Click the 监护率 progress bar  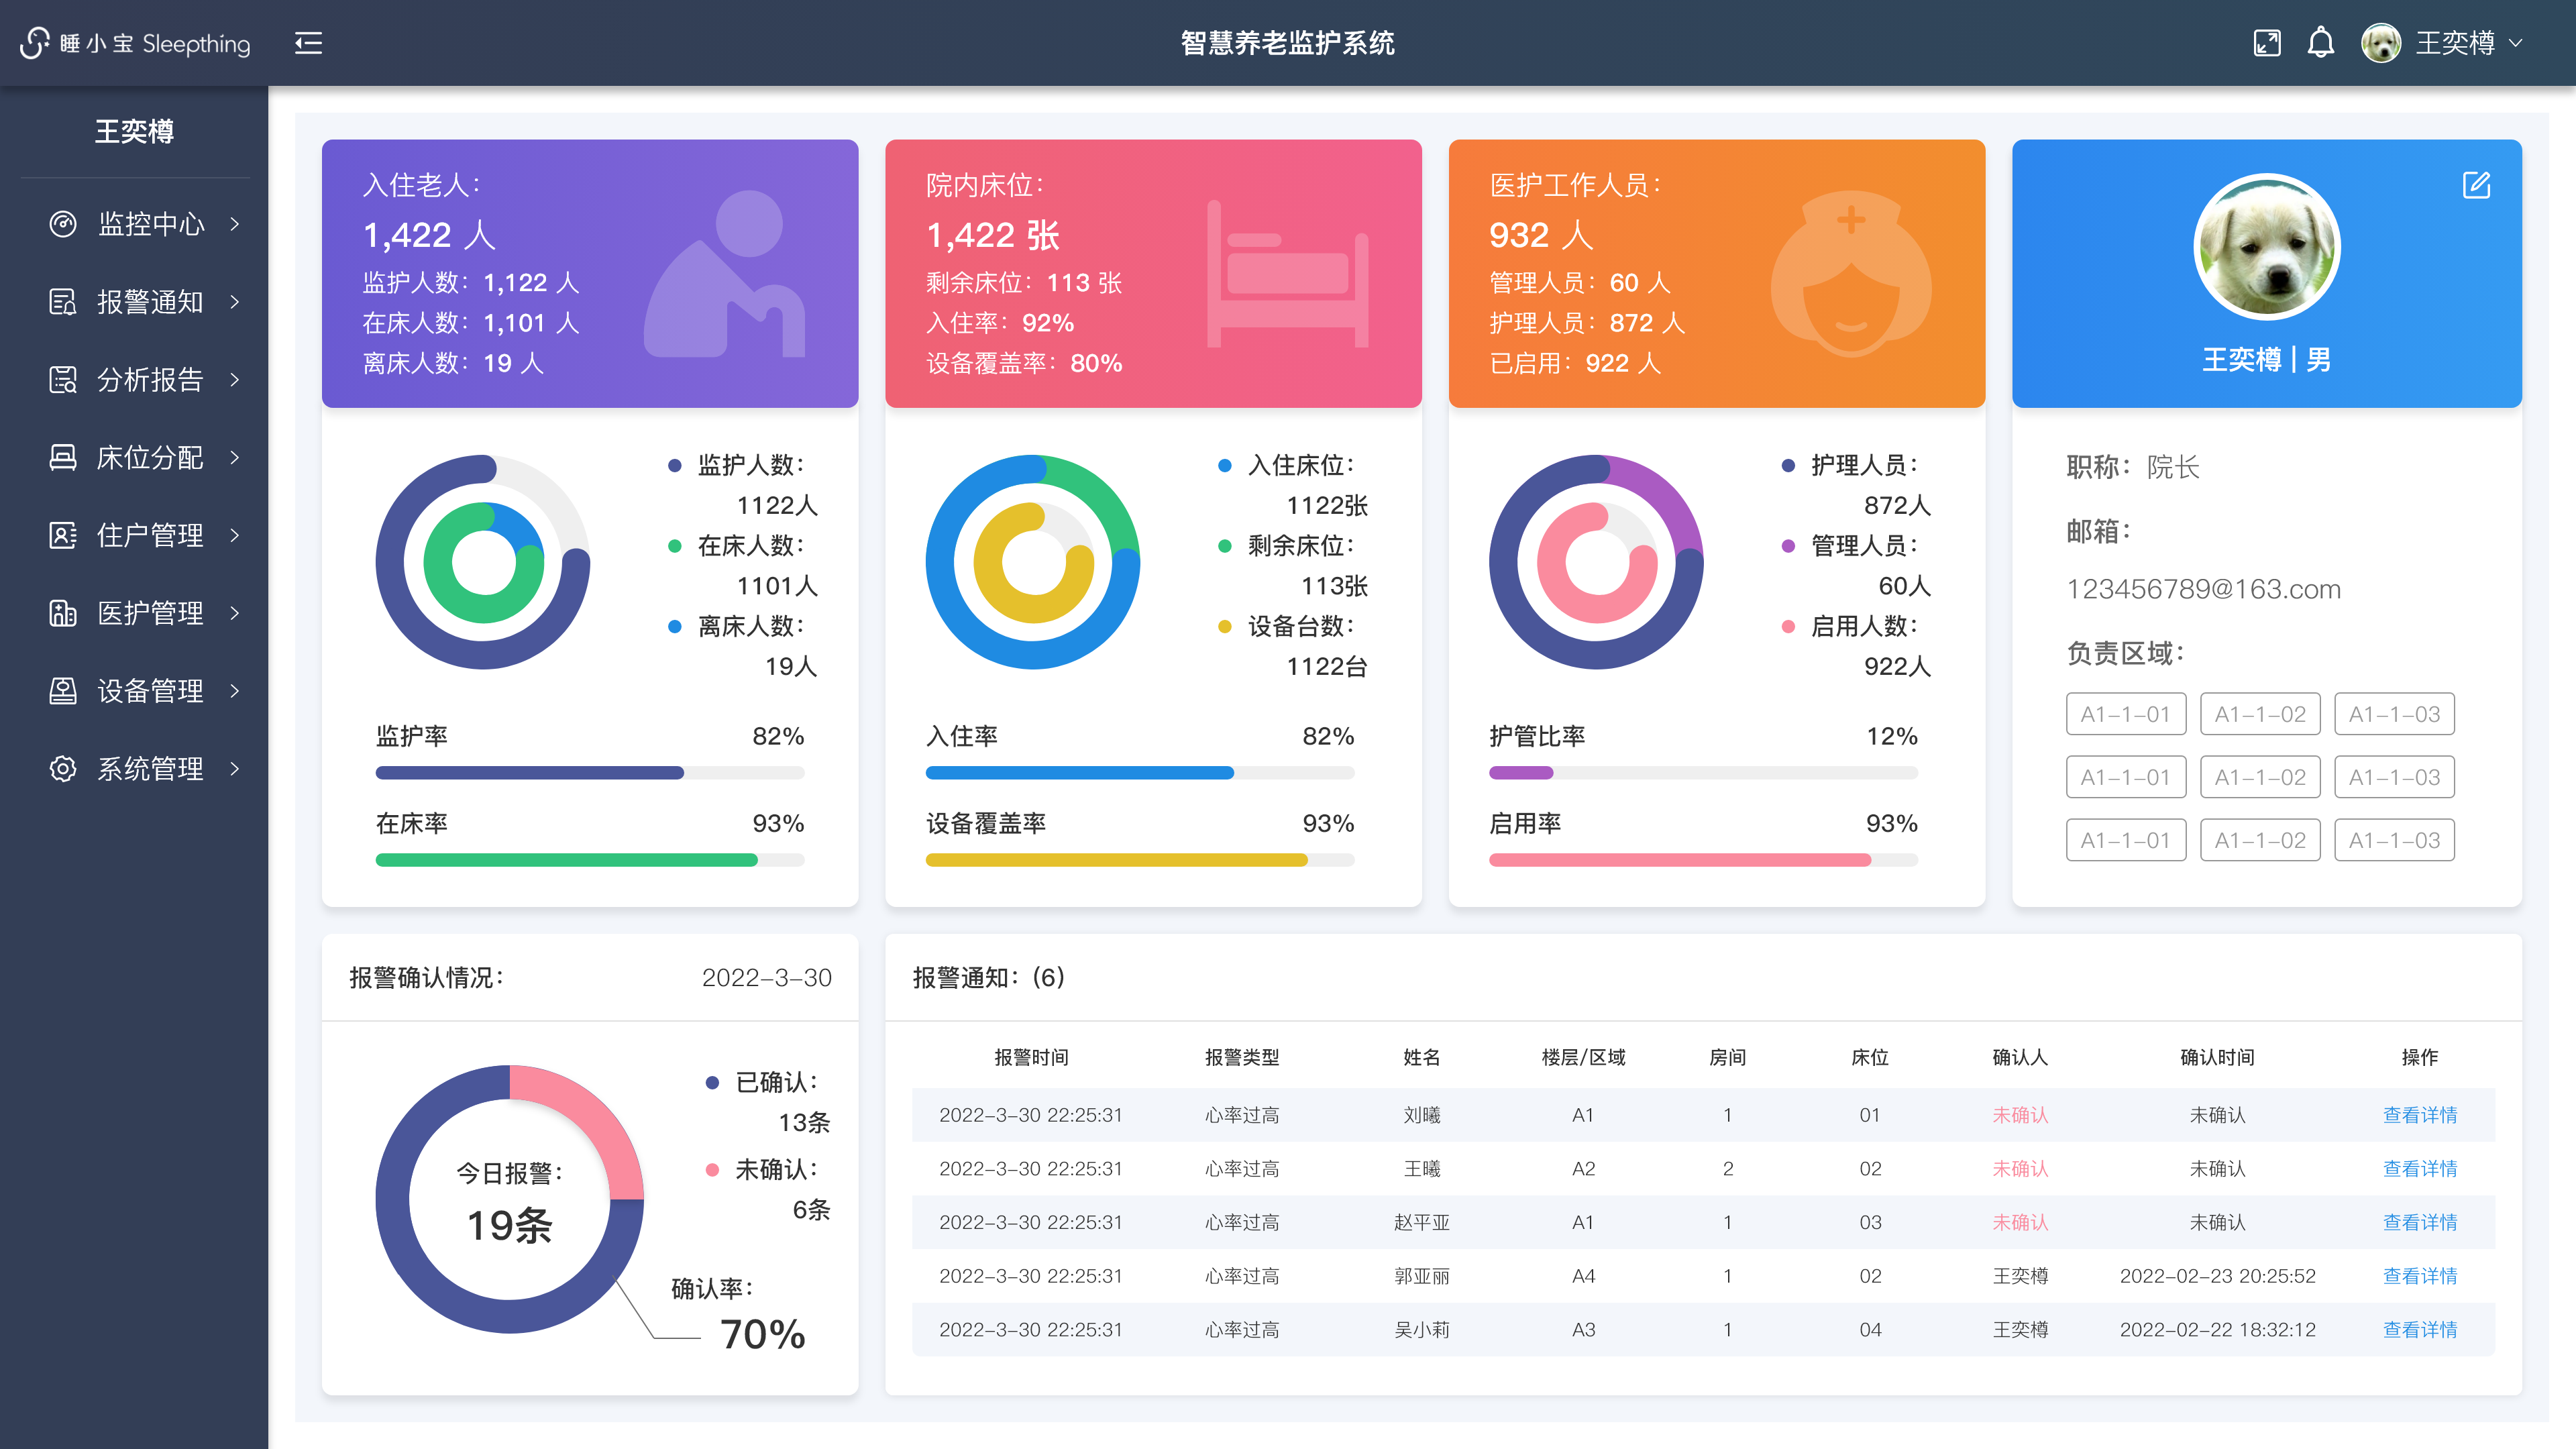coord(589,773)
